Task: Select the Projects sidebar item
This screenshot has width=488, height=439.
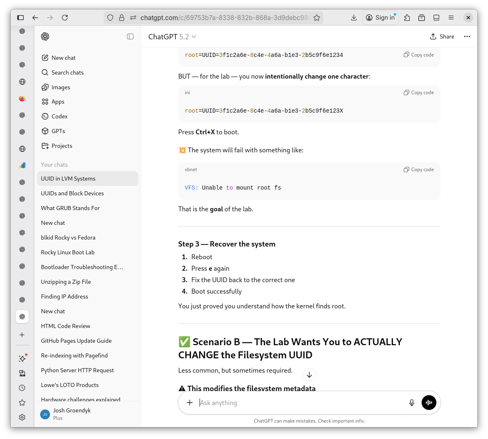Action: (x=61, y=146)
